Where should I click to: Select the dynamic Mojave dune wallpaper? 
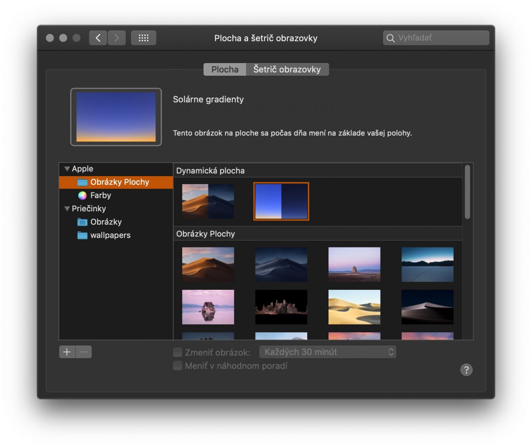(208, 201)
